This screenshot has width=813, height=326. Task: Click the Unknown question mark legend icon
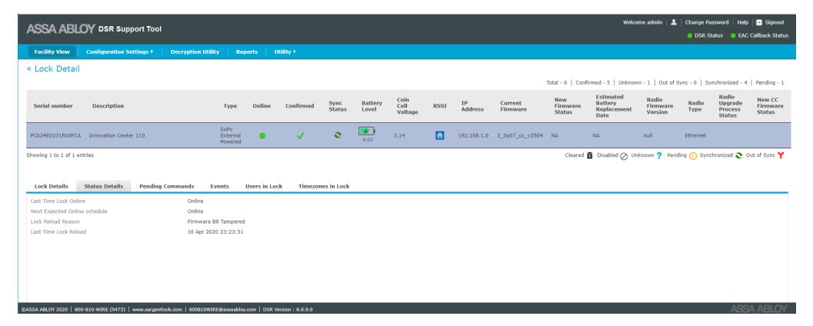click(659, 156)
